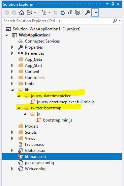Open Properties wrench icon in toolbar

tap(88, 12)
